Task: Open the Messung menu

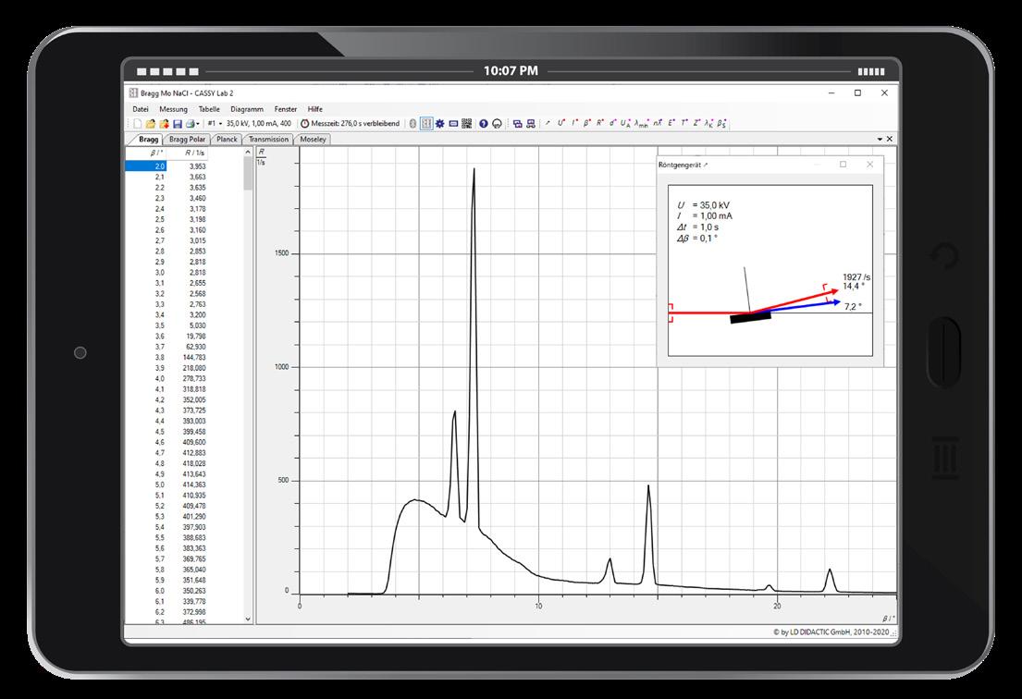Action: pos(173,109)
